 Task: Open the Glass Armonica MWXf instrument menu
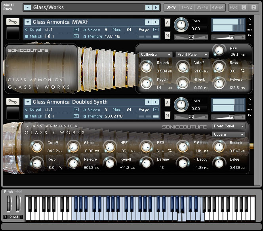(28, 22)
